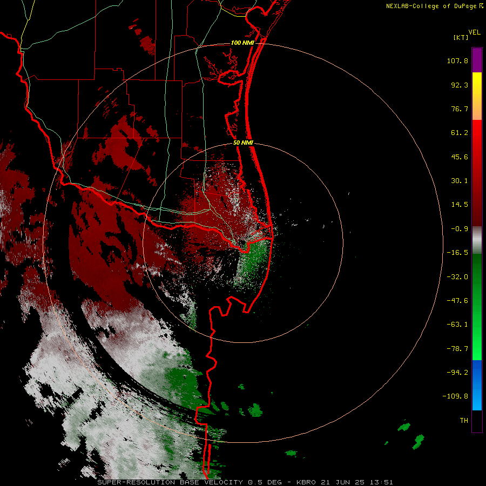This screenshot has width=486, height=486.
Task: Click the 107.8 value on the velocity scale
Action: (x=457, y=60)
